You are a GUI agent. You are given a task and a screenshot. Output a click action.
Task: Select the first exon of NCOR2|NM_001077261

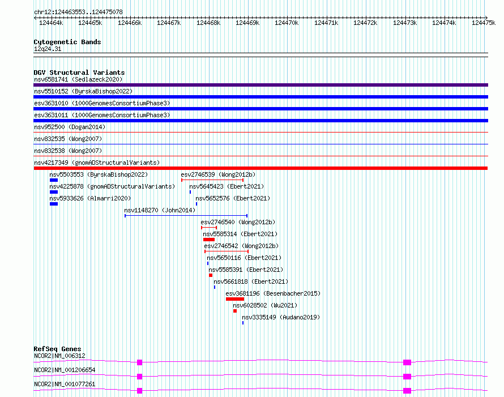pos(139,391)
